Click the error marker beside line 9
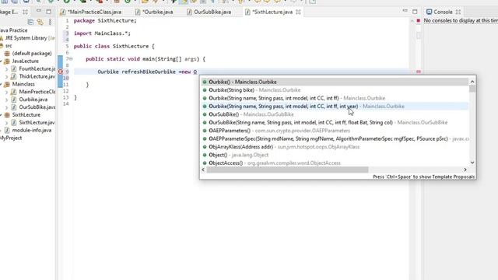Image resolution: width=498 pixels, height=280 pixels. (61, 72)
